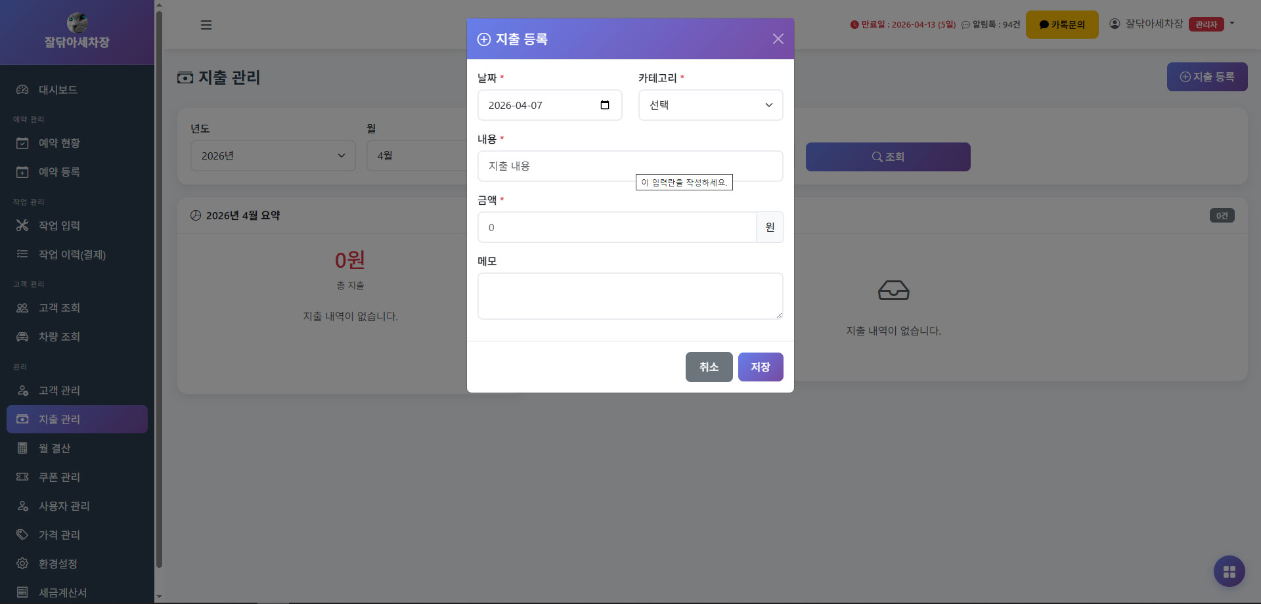Viewport: 1261px width, 604px height.
Task: Go to 쿠폰 관리 menu
Action: point(59,477)
